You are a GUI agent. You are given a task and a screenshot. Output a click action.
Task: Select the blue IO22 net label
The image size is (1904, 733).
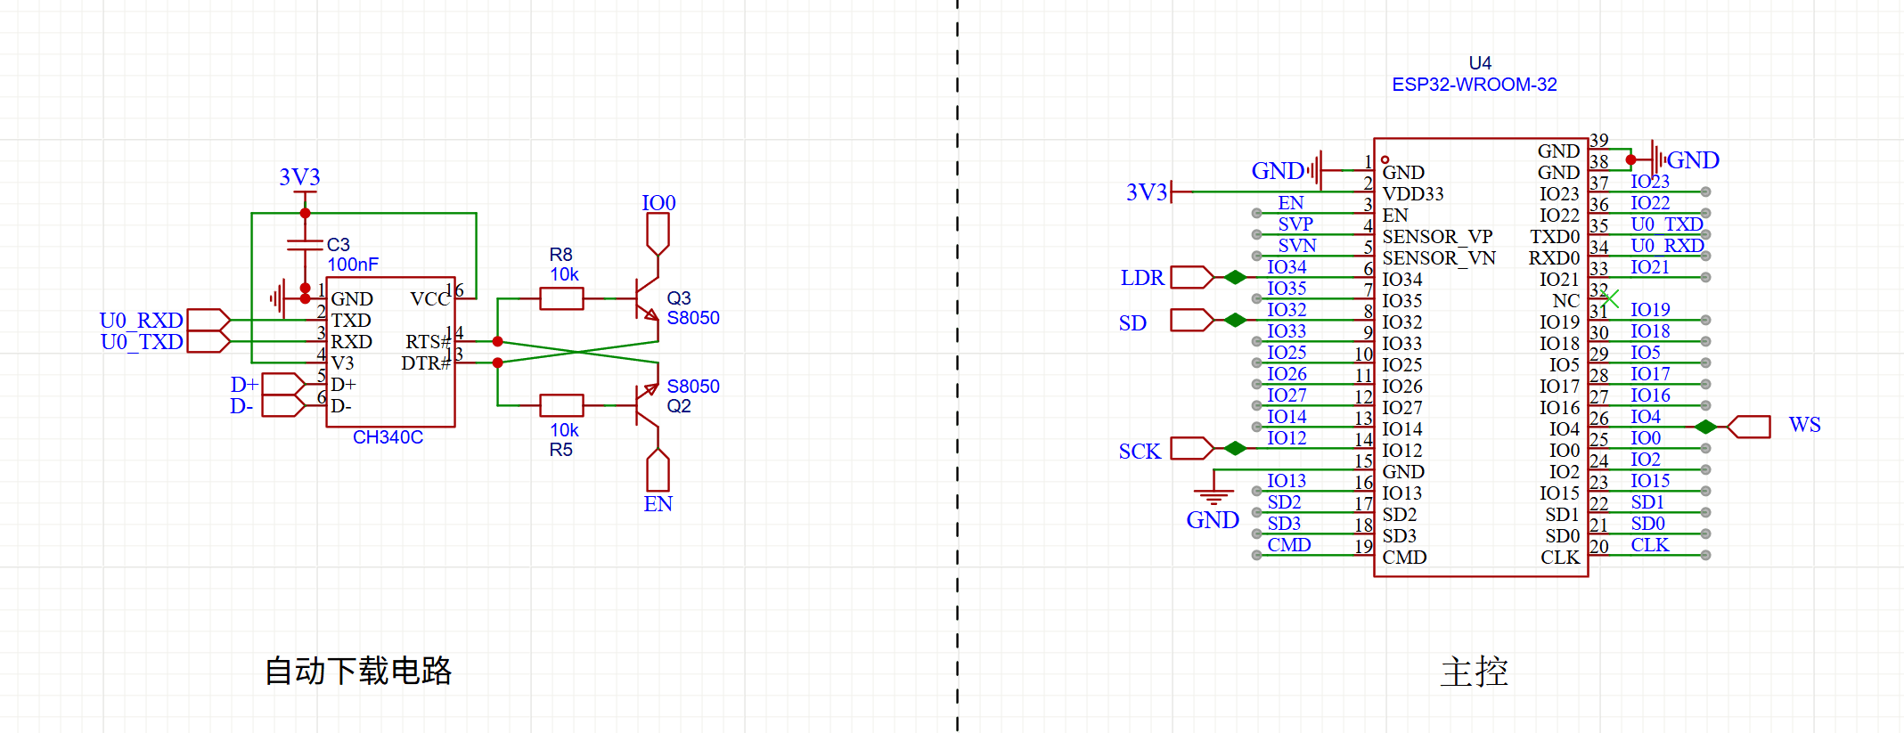pyautogui.click(x=1650, y=203)
